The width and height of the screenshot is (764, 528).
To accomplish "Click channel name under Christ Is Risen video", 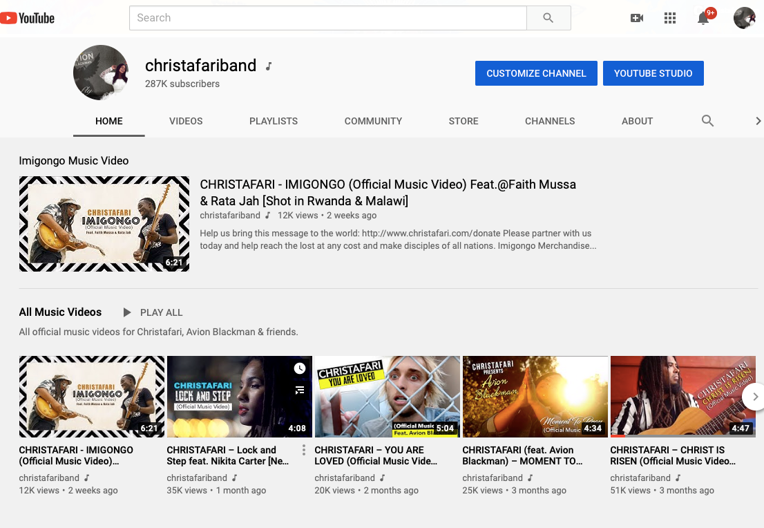I will (640, 478).
